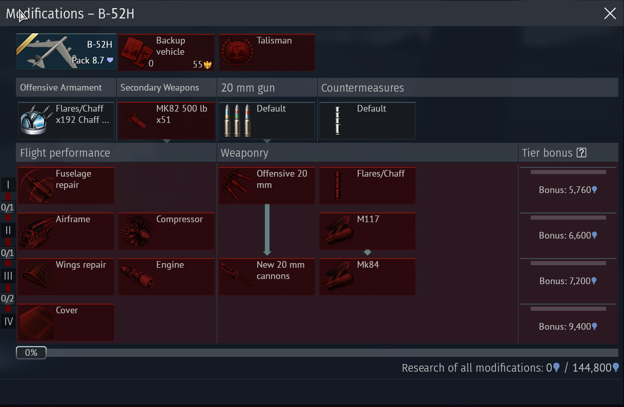Close the Modifications window
Screen dimensions: 624x407
pos(610,13)
